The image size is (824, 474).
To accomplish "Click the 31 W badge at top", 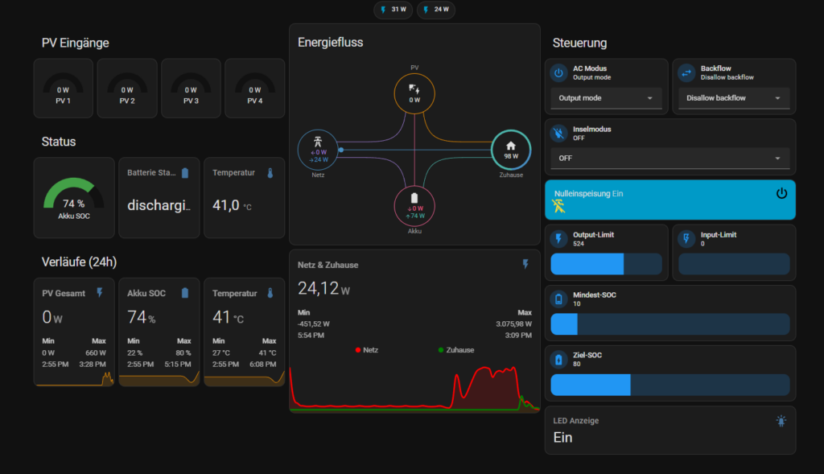I will pyautogui.click(x=393, y=10).
